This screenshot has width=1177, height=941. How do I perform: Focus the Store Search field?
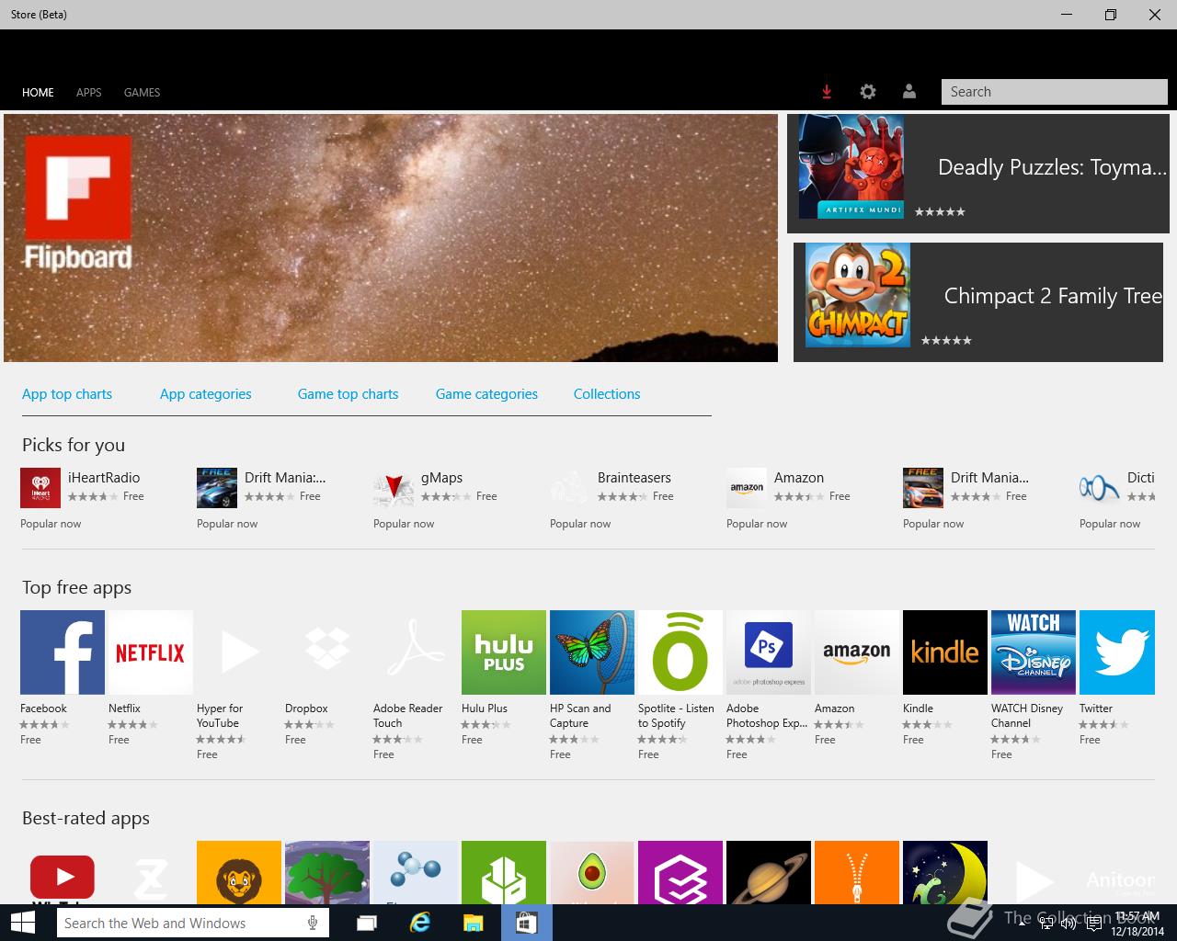point(1054,92)
